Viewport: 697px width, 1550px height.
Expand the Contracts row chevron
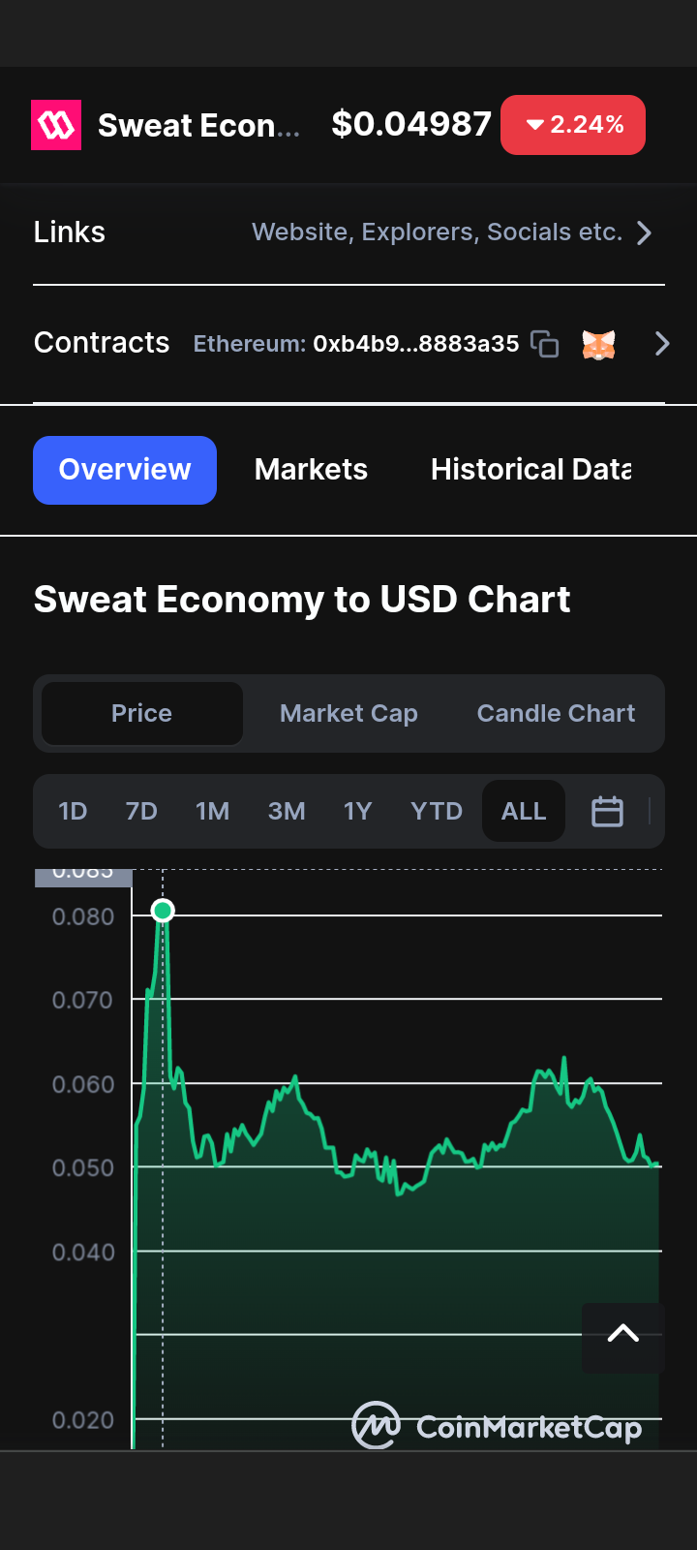[662, 344]
